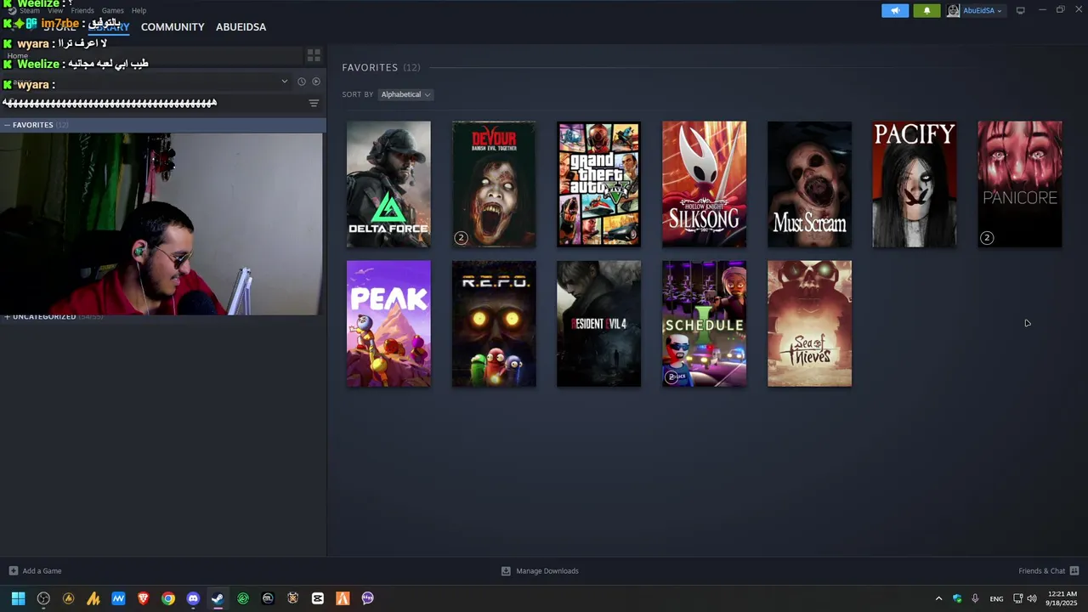Click the microphone tray icon

coord(975,598)
